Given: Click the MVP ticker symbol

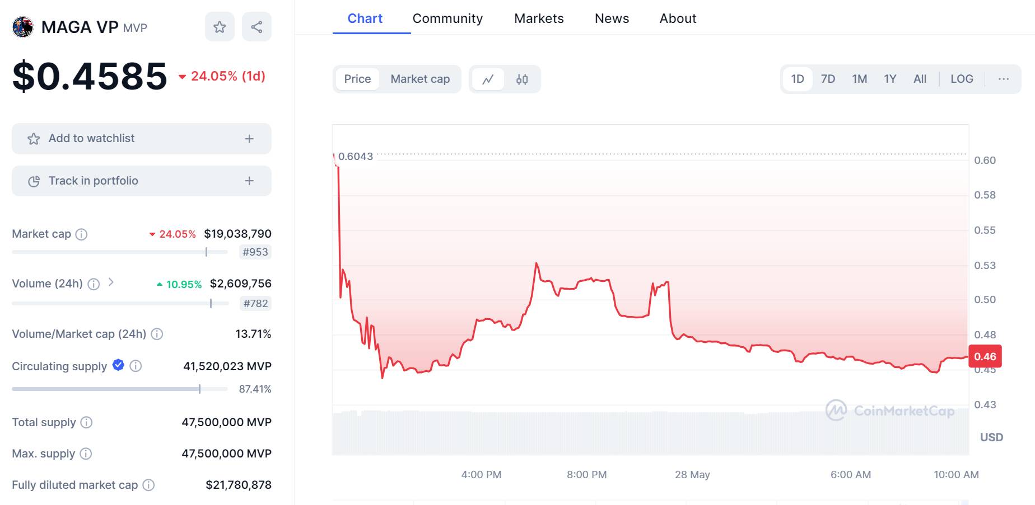Looking at the screenshot, I should pos(135,28).
